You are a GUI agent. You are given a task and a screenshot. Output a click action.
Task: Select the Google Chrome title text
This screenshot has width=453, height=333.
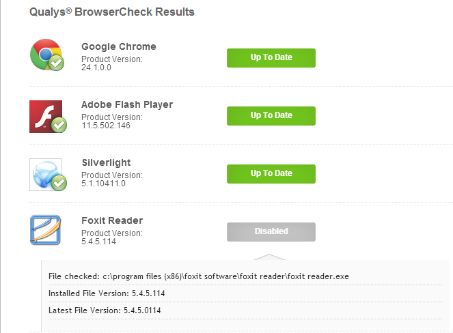tap(118, 46)
